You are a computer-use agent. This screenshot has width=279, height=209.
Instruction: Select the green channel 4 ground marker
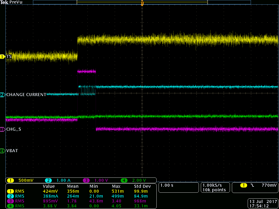tap(3, 150)
